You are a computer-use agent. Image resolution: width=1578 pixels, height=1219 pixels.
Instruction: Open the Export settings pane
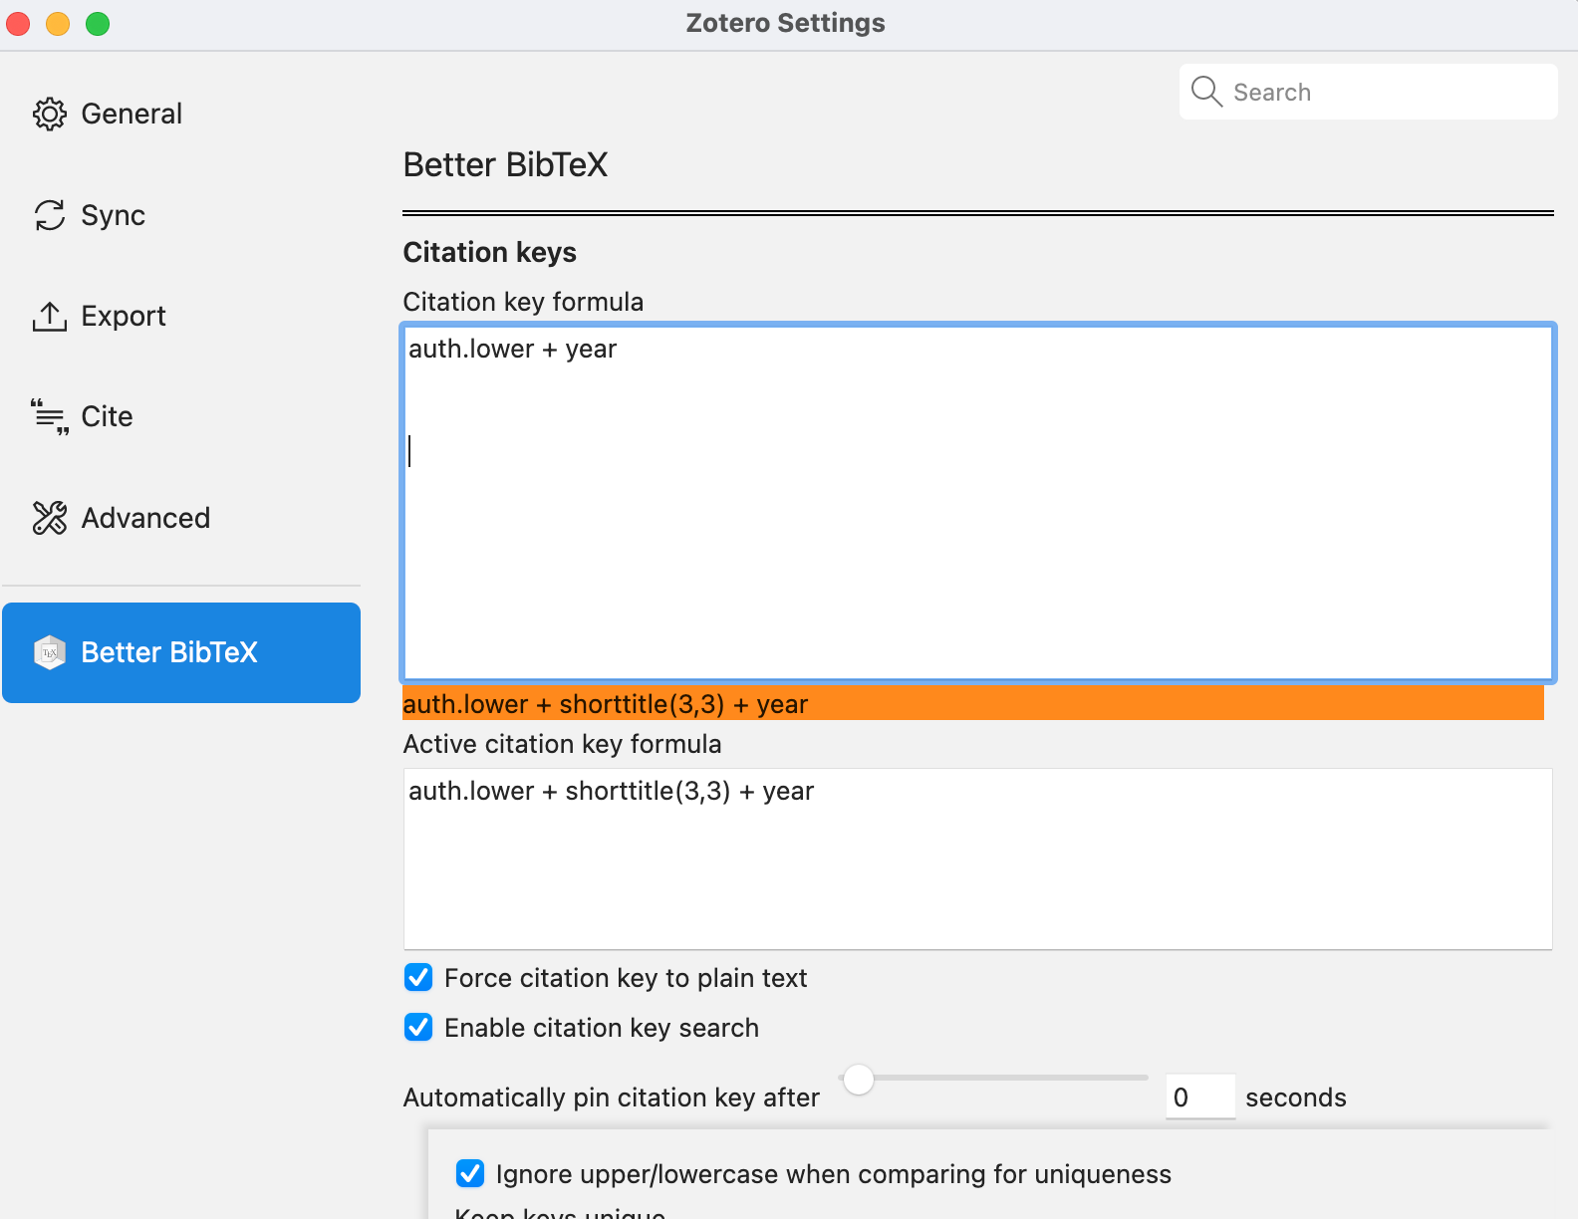coord(180,317)
